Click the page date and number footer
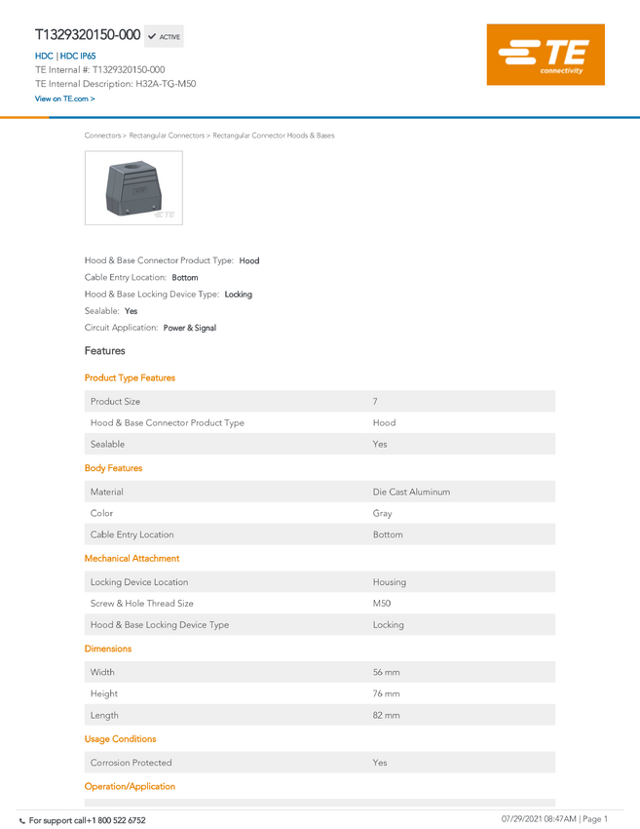 554,819
